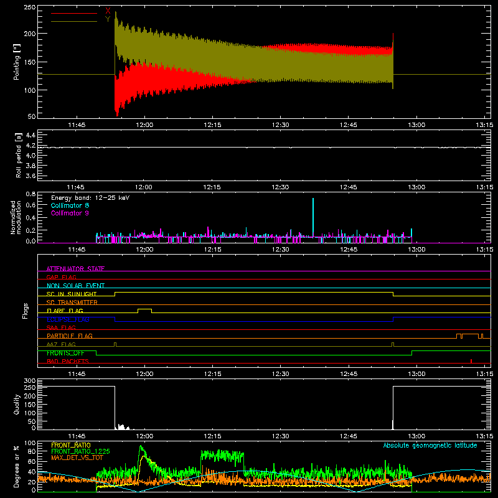Viewport: 498px width, 498px height.
Task: Click the 12:30 tick label under Pointing plot
Action: 281,125
